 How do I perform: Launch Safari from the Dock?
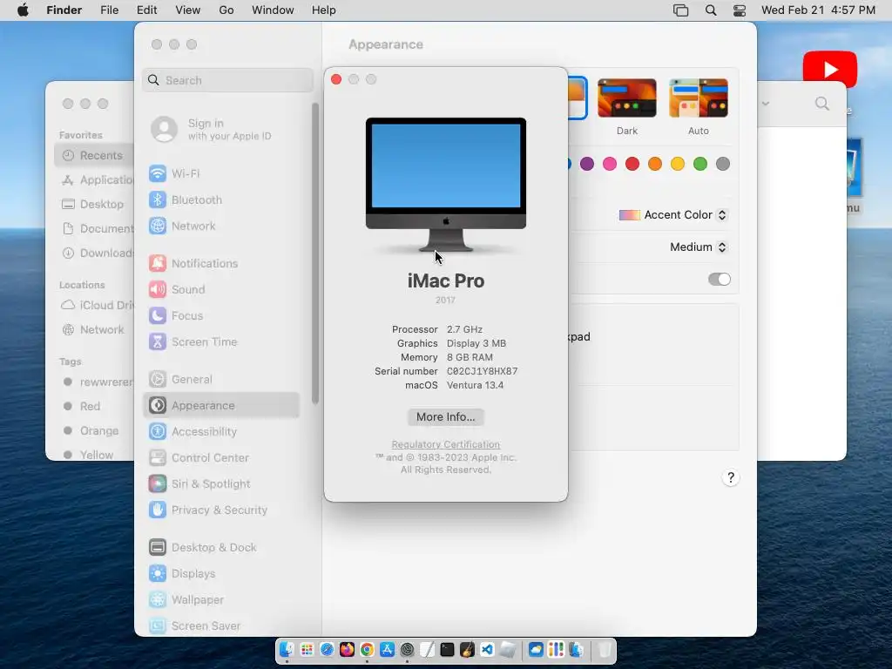(x=327, y=650)
